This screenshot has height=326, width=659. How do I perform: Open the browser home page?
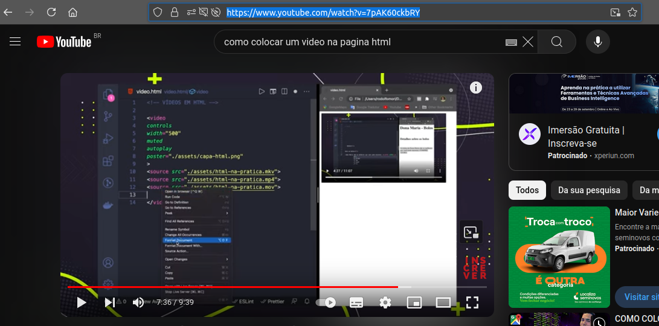tap(72, 12)
